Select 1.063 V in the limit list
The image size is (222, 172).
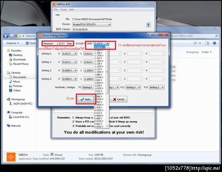[100, 80]
